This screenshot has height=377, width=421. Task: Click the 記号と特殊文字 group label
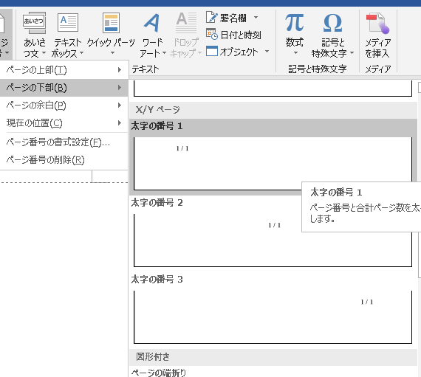(x=318, y=69)
